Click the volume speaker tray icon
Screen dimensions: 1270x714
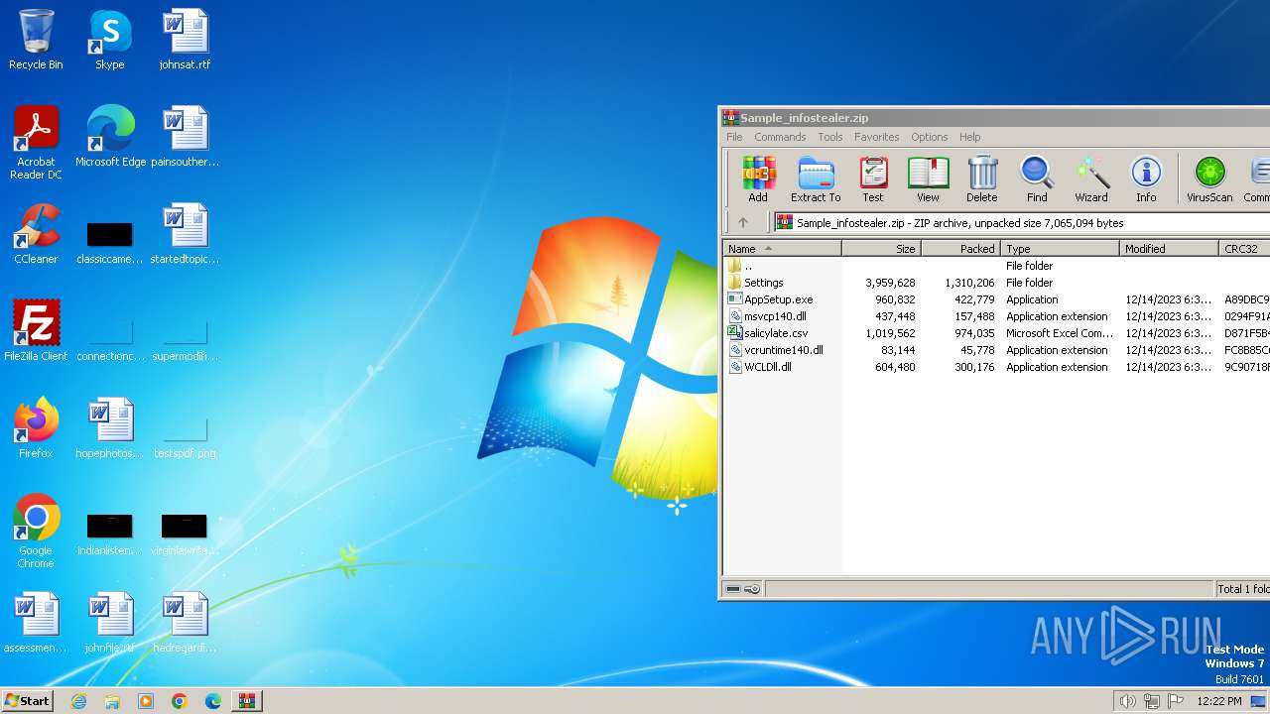(1127, 701)
